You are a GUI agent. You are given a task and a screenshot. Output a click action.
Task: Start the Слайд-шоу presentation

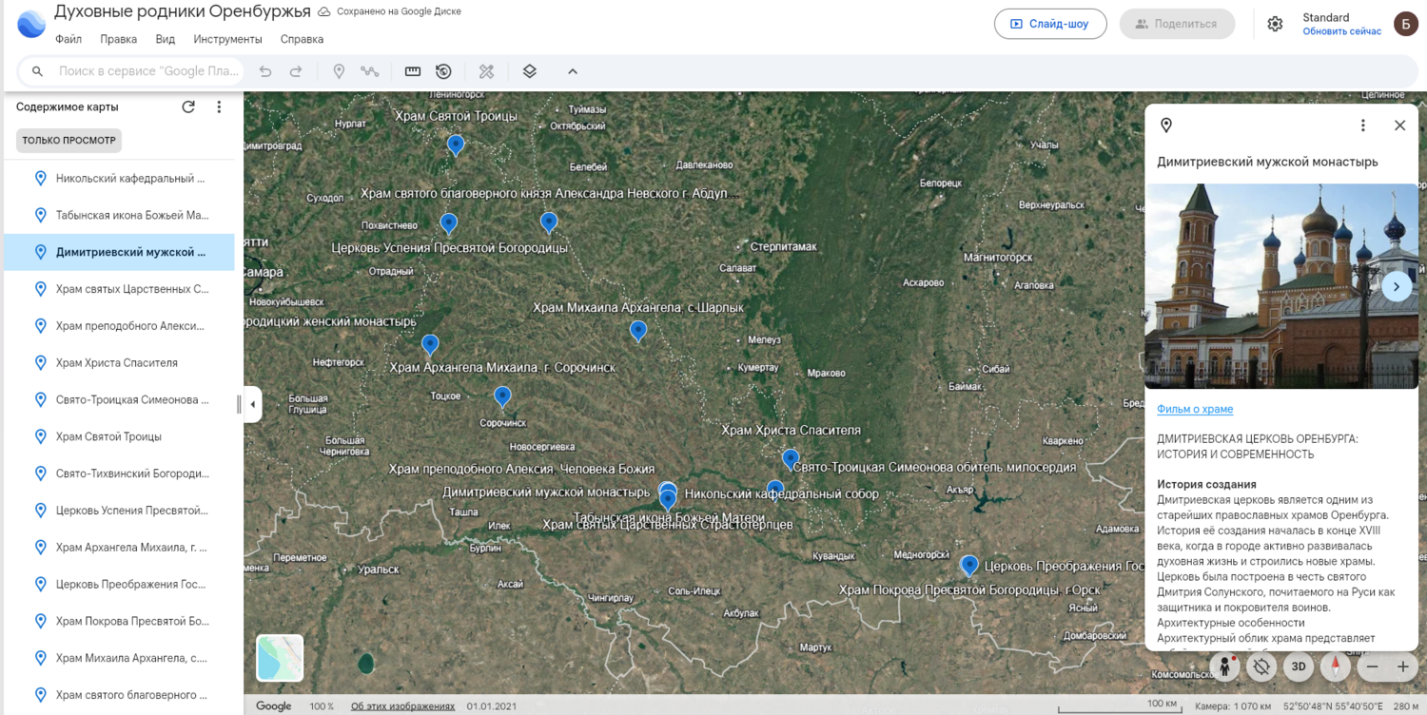1049,24
